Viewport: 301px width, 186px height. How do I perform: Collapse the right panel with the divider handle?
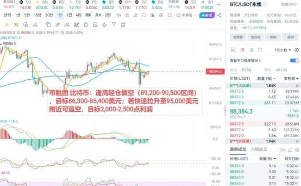(x=225, y=110)
